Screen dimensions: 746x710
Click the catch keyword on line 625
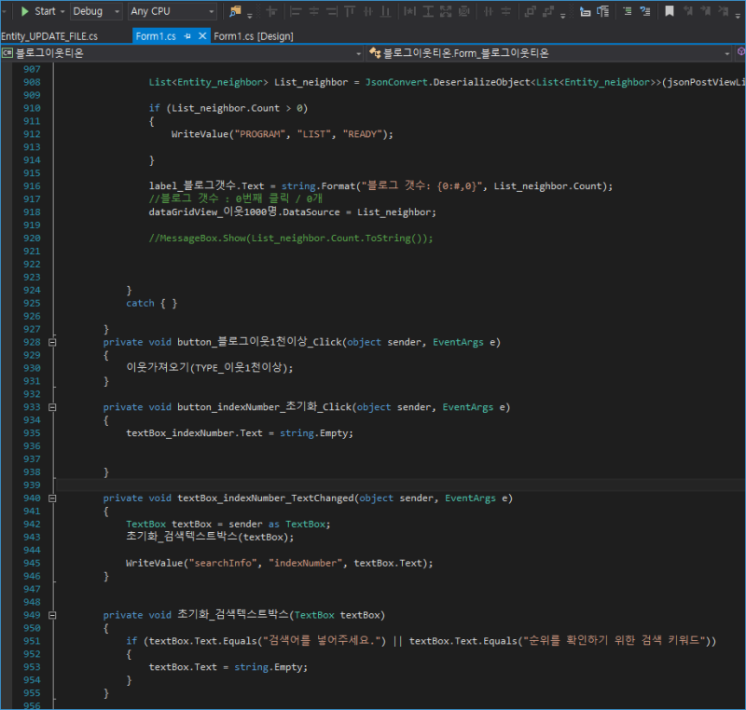tap(141, 303)
